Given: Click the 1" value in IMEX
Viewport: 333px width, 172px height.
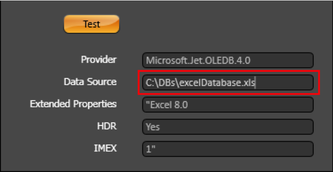Looking at the screenshot, I should (150, 149).
